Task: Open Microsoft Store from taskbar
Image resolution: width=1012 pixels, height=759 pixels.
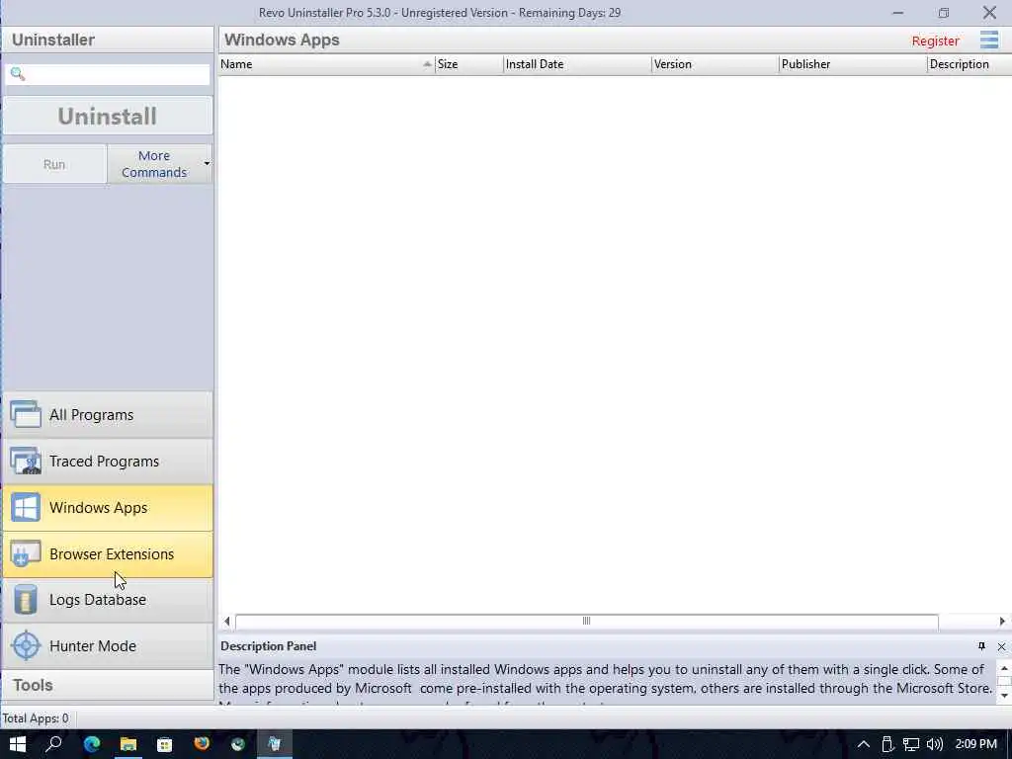Action: (165, 744)
